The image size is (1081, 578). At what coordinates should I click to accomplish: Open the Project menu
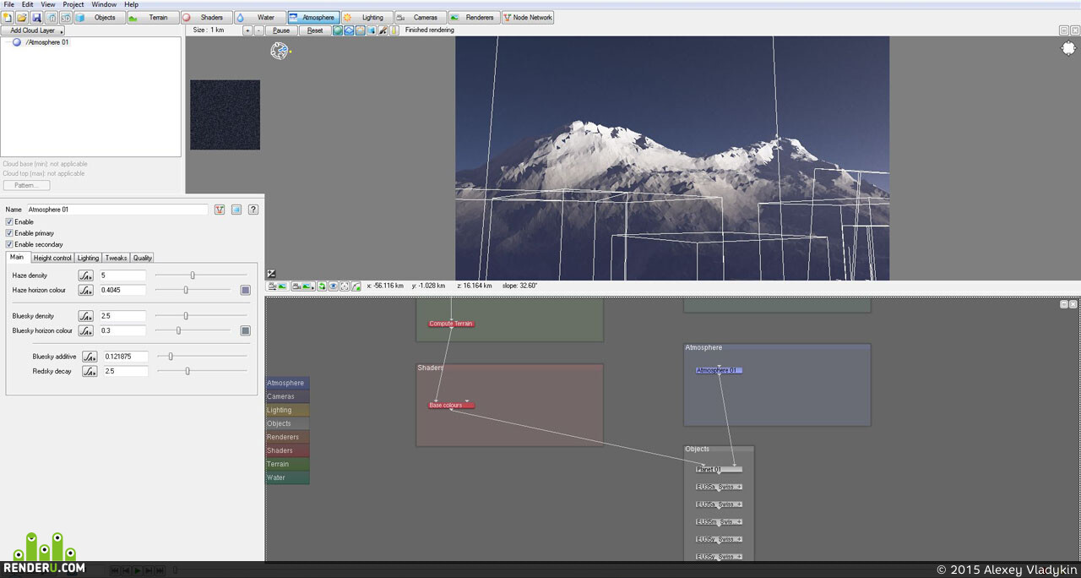[x=73, y=4]
